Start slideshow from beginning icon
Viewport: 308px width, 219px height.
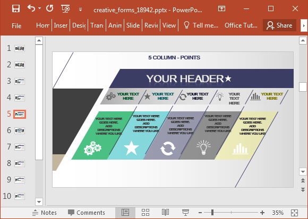(x=65, y=9)
